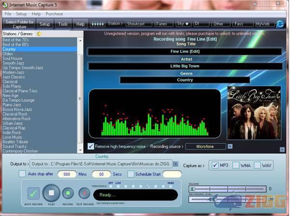Image resolution: width=290 pixels, height=216 pixels.
Task: Click the Auto Record checkmark button
Action: (x=34, y=194)
